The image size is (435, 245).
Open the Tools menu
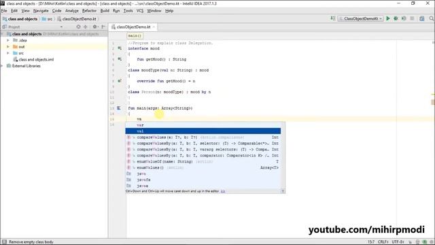pos(128,11)
